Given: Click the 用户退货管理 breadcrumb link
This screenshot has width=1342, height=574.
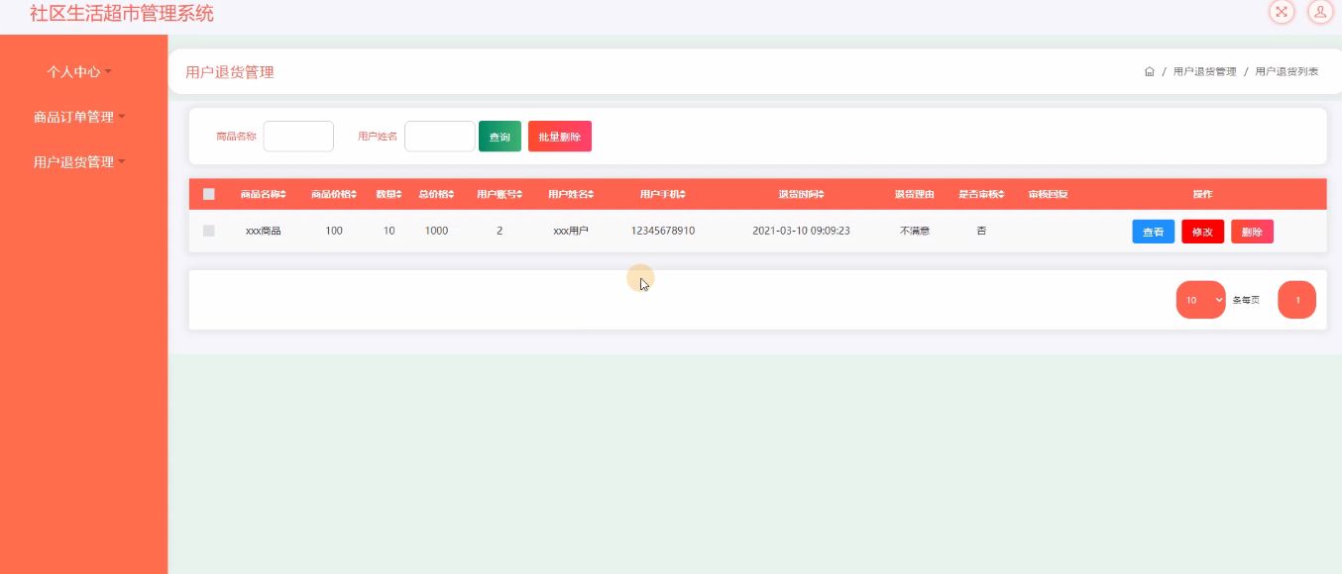Looking at the screenshot, I should pos(1204,71).
